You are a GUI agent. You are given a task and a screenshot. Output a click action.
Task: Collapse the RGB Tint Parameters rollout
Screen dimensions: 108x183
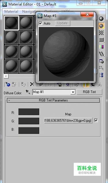tap(53, 100)
